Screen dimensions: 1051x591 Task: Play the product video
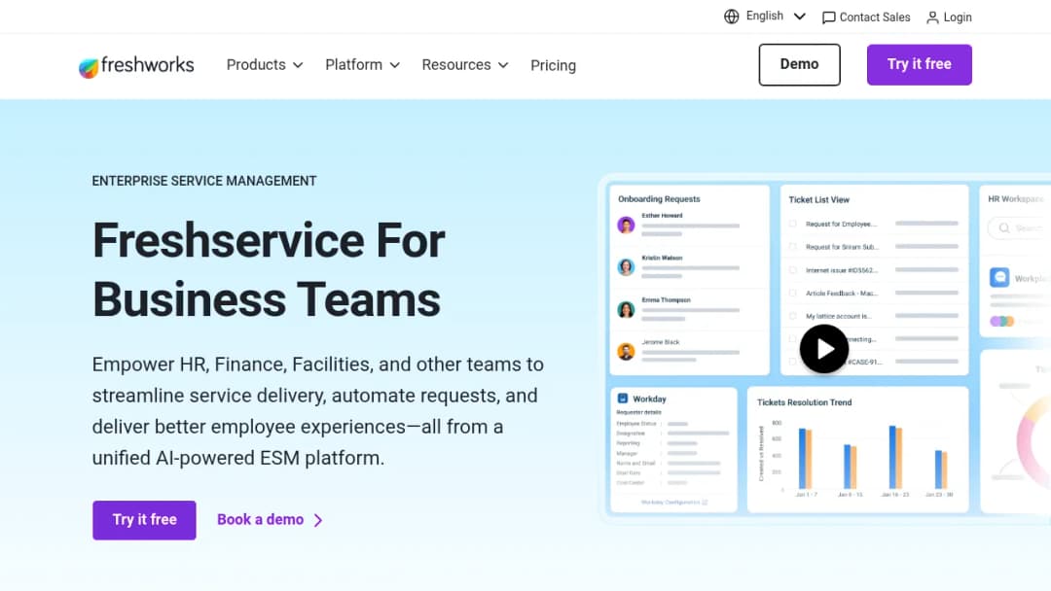(824, 349)
